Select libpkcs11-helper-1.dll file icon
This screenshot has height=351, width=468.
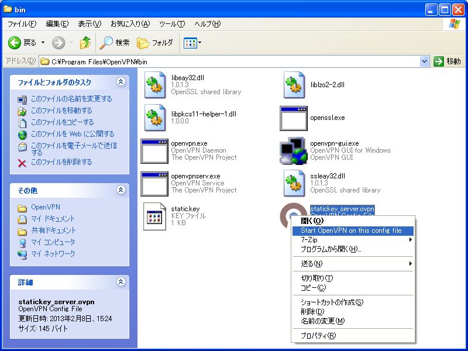pyautogui.click(x=154, y=118)
